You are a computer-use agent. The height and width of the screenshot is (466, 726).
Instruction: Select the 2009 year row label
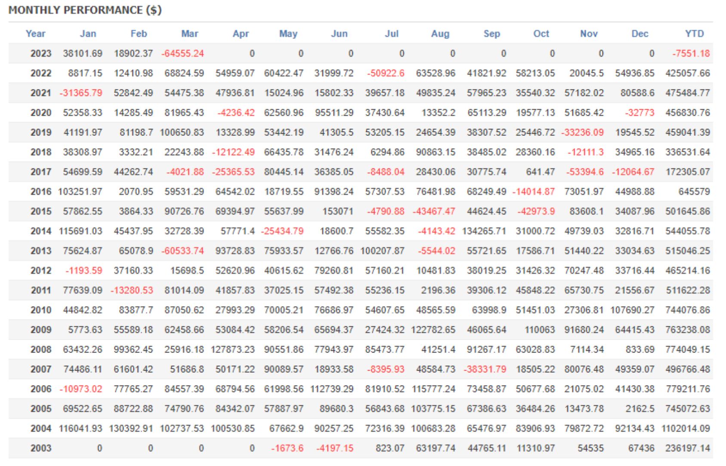[x=40, y=330]
